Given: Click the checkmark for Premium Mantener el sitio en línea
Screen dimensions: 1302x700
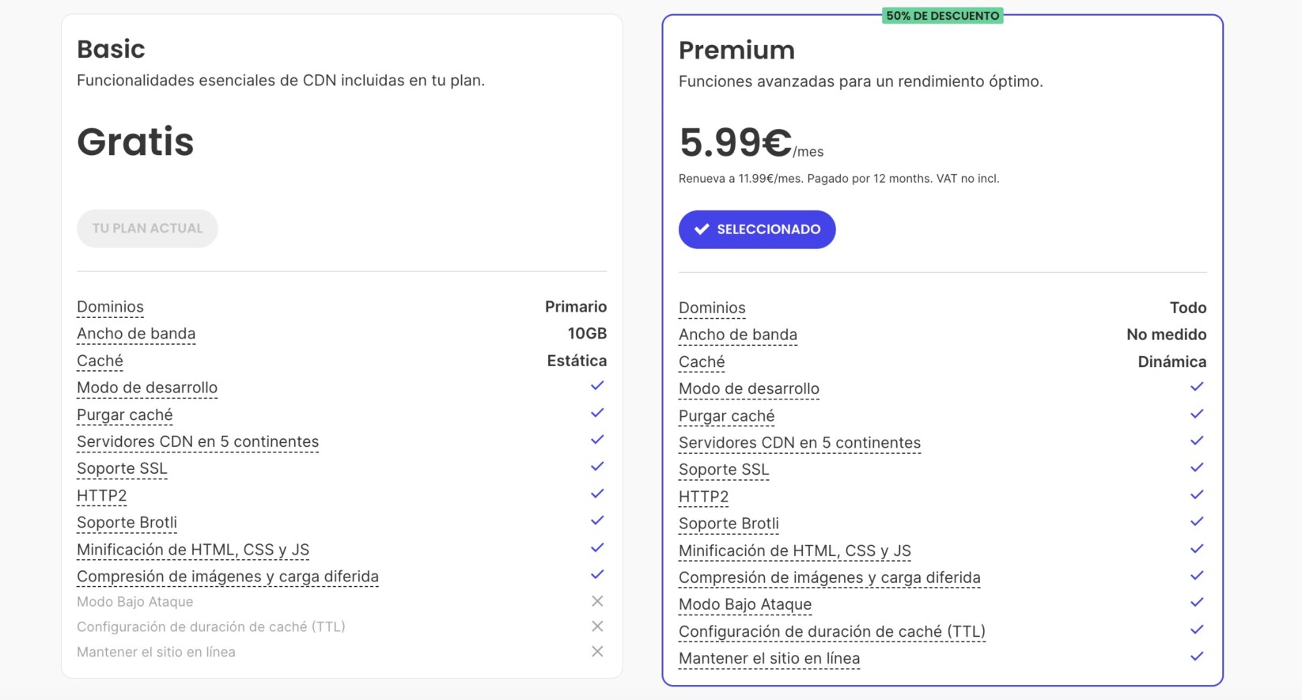Looking at the screenshot, I should point(1197,656).
